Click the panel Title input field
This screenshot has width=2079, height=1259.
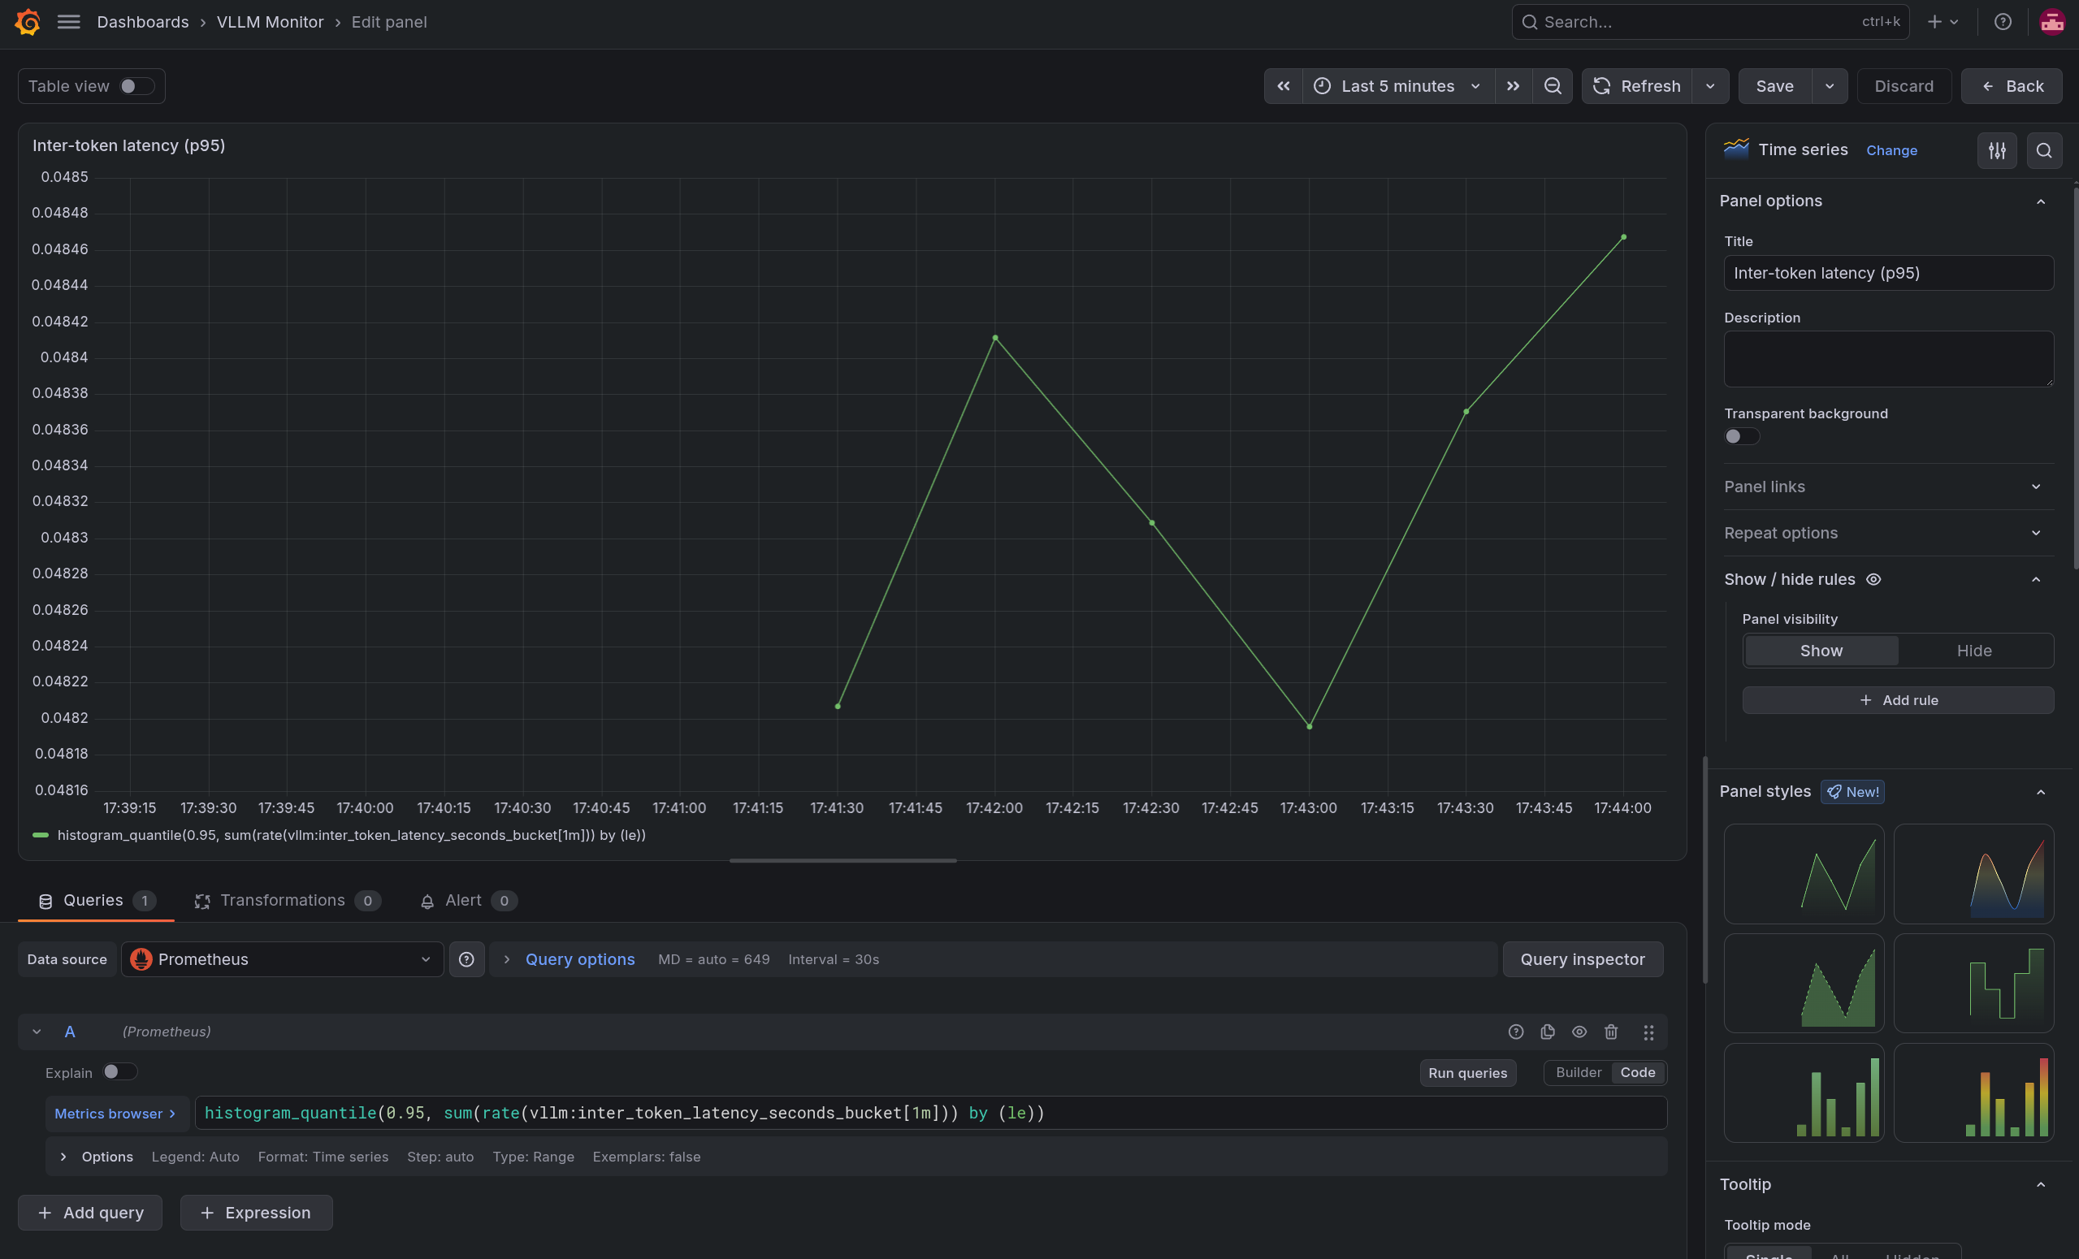(x=1888, y=274)
